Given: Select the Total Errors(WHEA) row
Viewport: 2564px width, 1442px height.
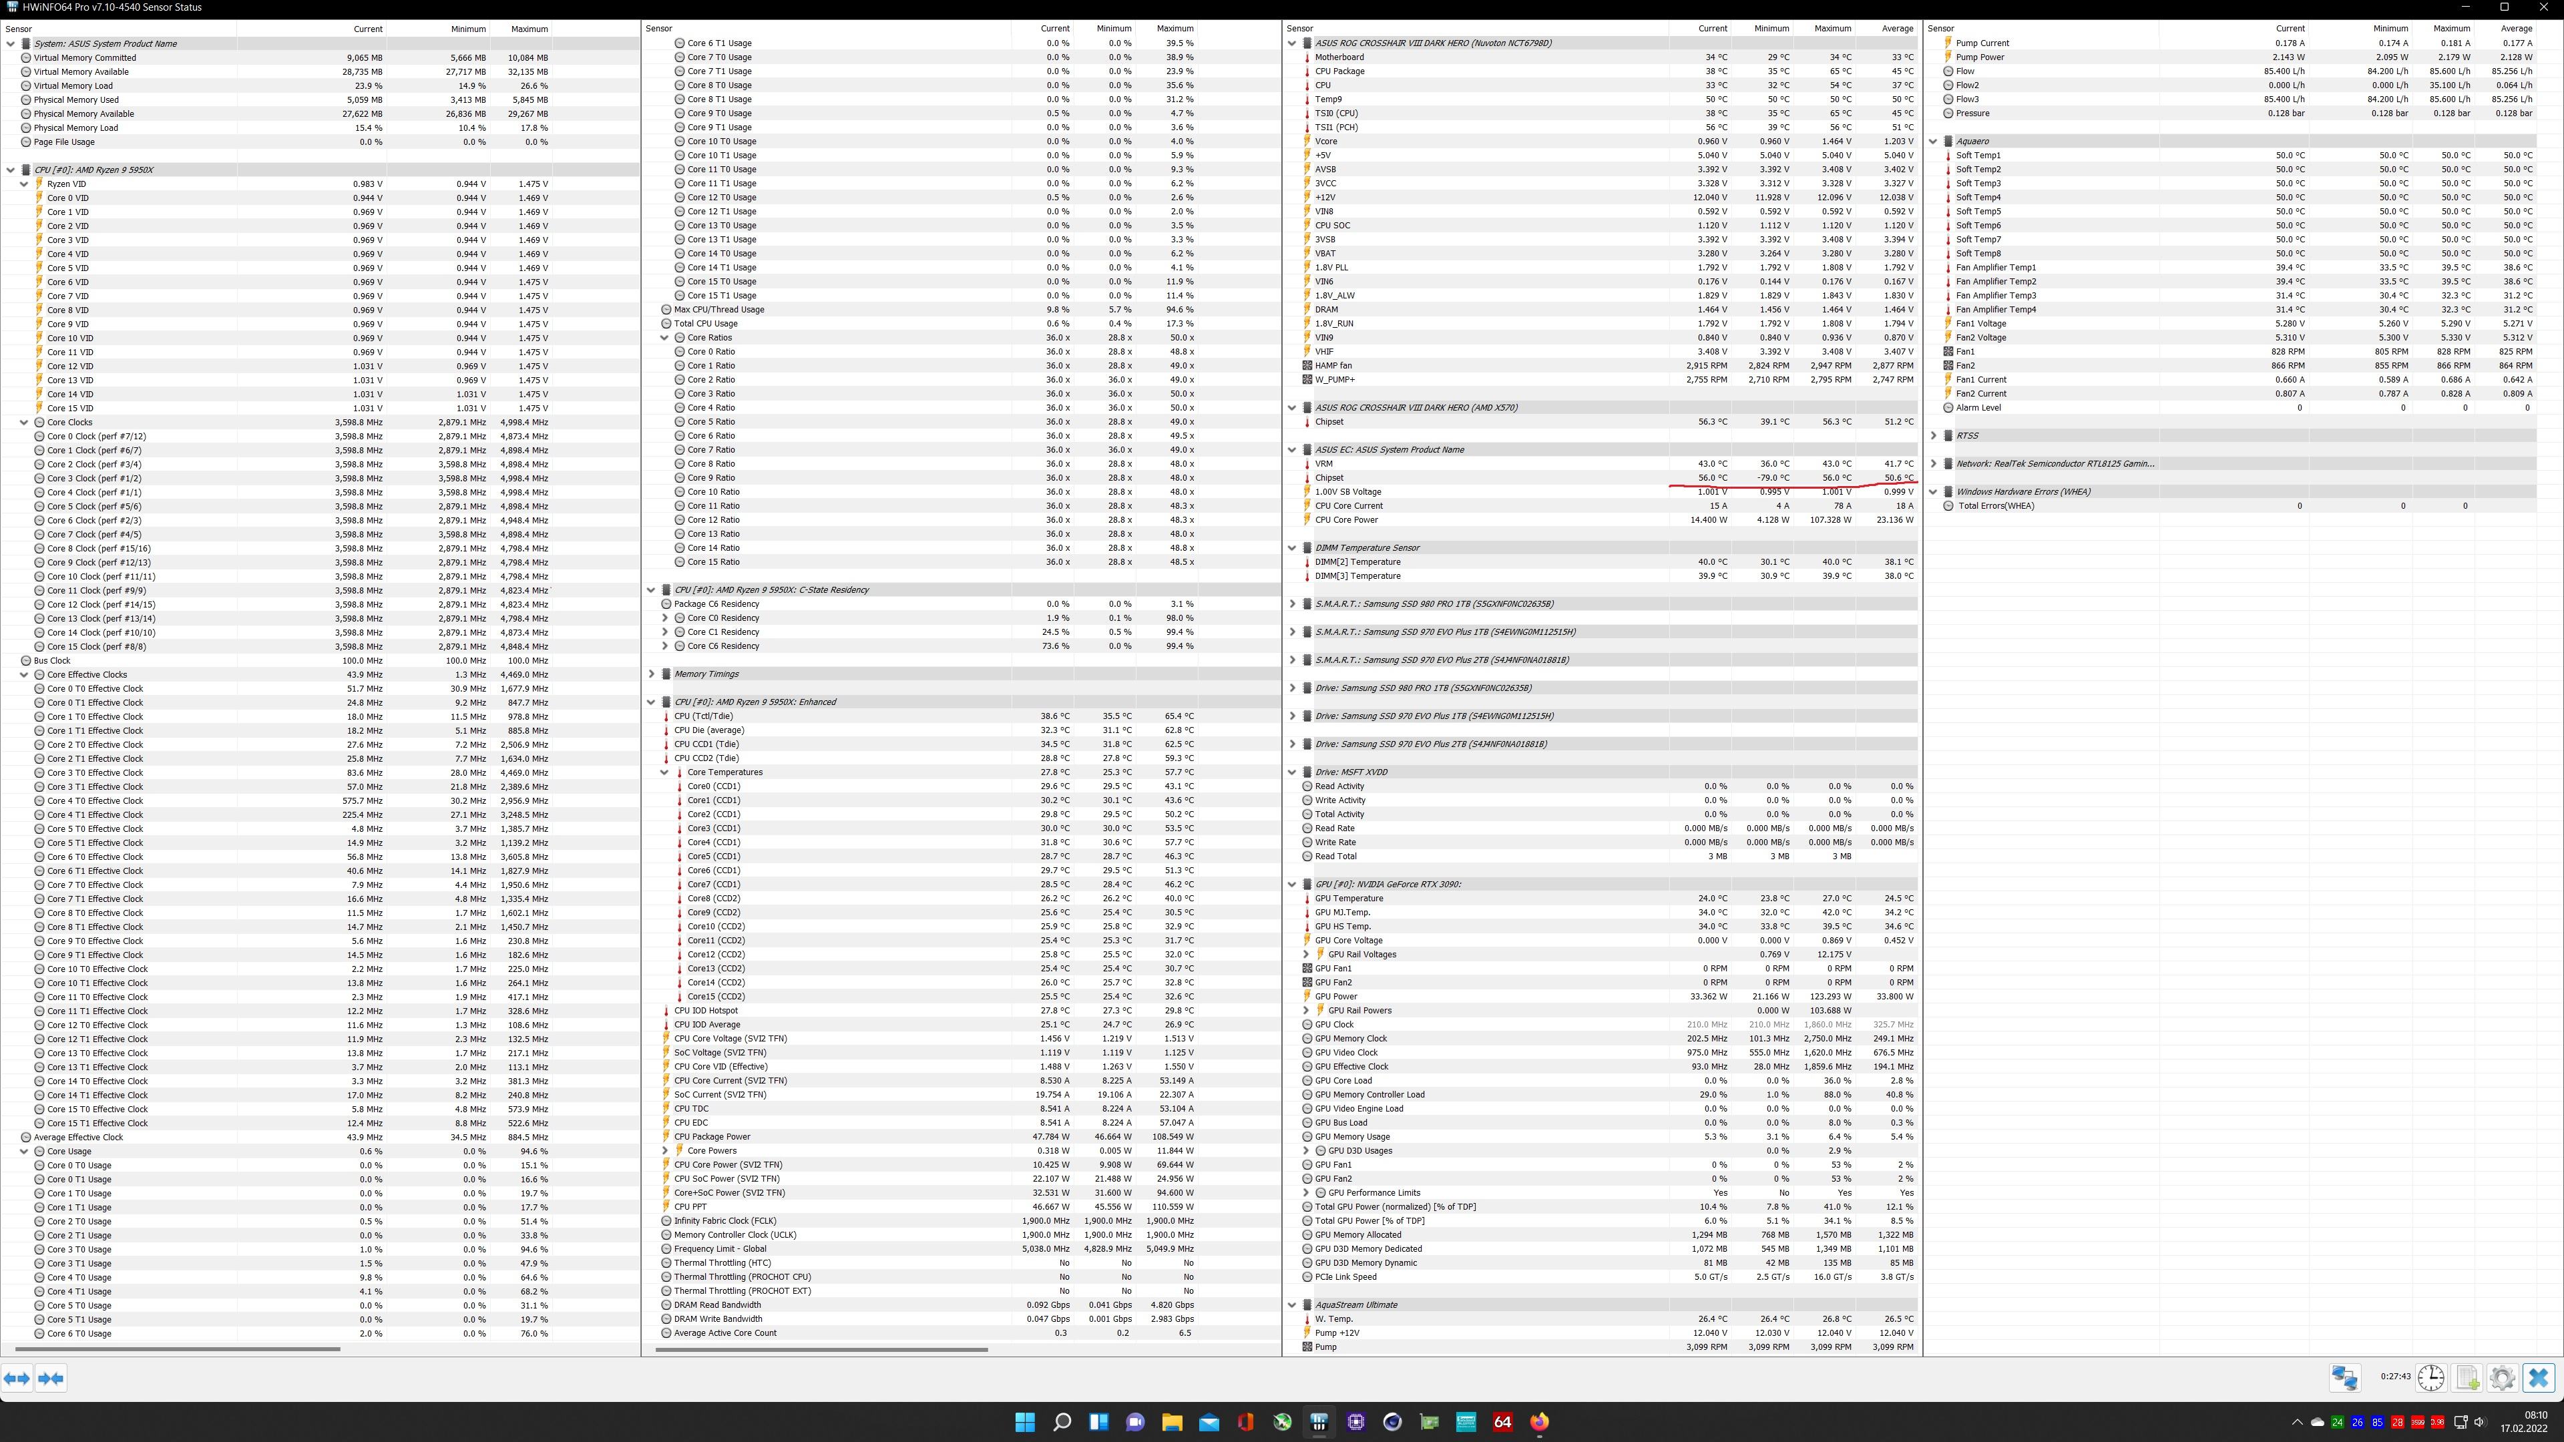Looking at the screenshot, I should click(x=1996, y=505).
